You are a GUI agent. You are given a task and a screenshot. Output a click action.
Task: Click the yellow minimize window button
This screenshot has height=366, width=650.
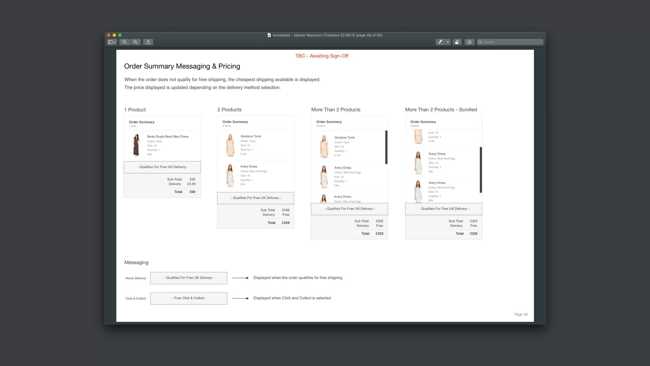coord(114,35)
